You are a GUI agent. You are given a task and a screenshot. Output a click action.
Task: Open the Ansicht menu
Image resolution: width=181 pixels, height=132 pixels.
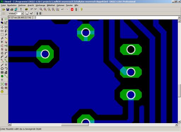tap(31, 5)
